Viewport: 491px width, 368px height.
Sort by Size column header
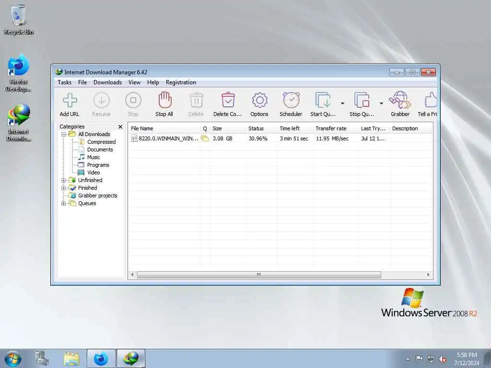tap(228, 128)
